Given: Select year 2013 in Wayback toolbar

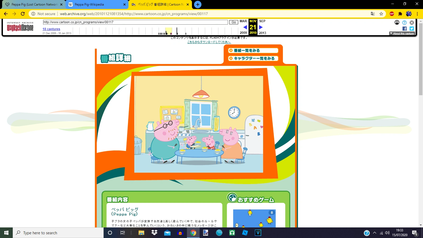Looking at the screenshot, I should pyautogui.click(x=263, y=33).
